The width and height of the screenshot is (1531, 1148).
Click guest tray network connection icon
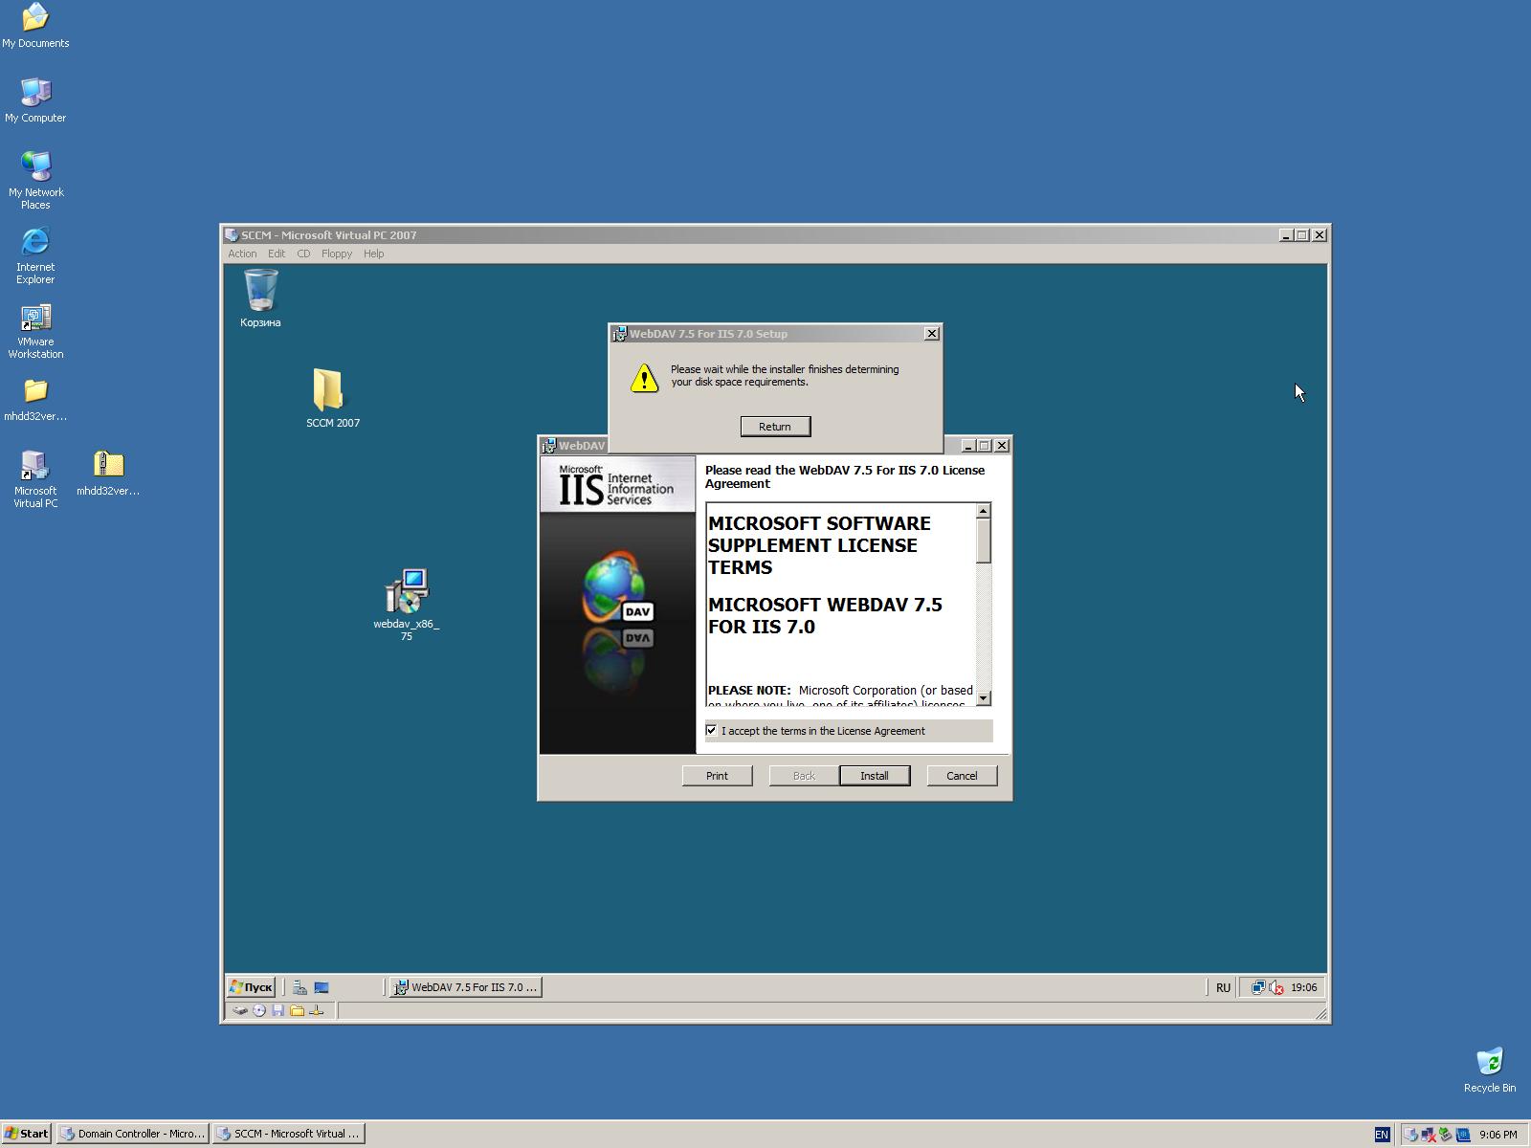[x=1258, y=987]
